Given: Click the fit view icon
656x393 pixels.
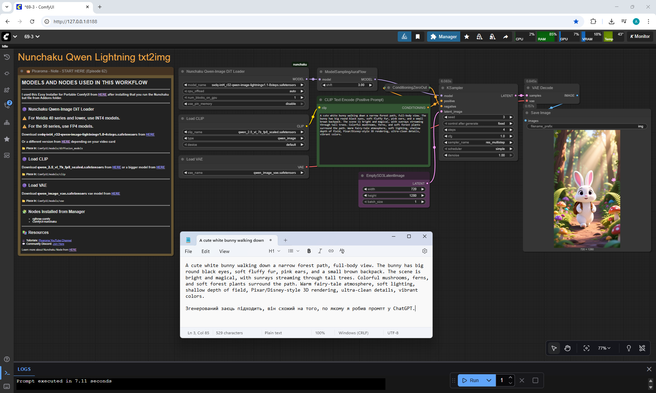Looking at the screenshot, I should tap(586, 348).
